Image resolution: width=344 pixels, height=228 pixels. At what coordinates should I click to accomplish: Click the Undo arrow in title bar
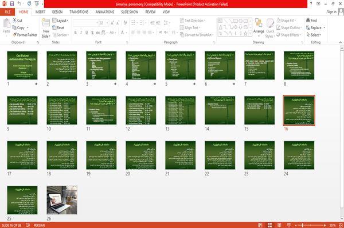point(19,4)
